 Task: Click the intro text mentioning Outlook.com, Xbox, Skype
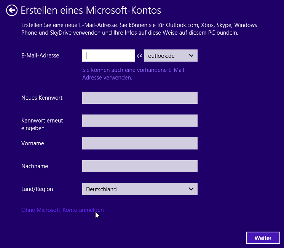[139, 29]
